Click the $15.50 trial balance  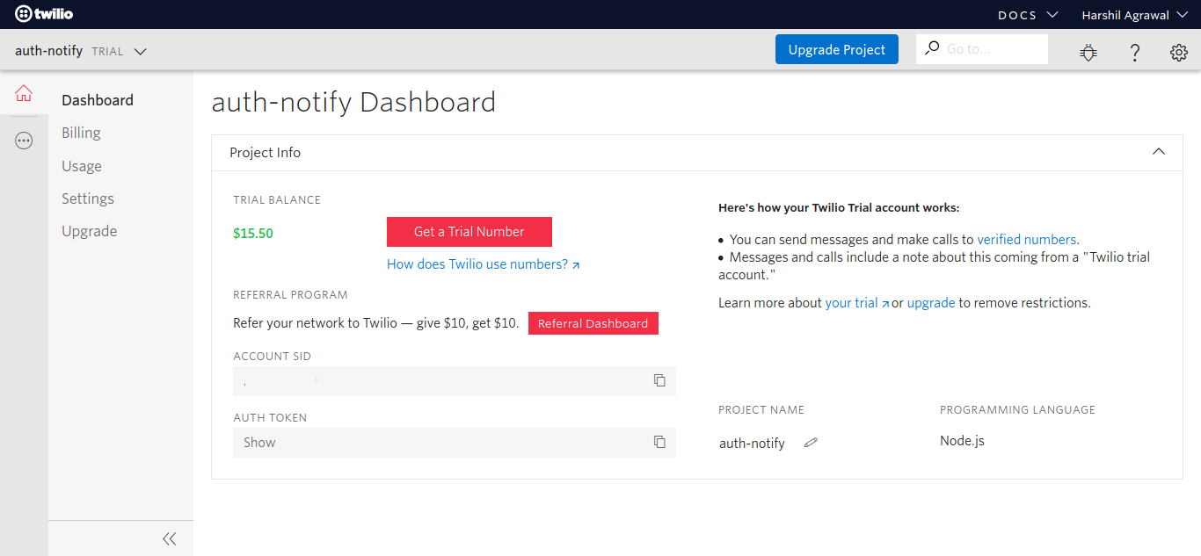point(253,234)
